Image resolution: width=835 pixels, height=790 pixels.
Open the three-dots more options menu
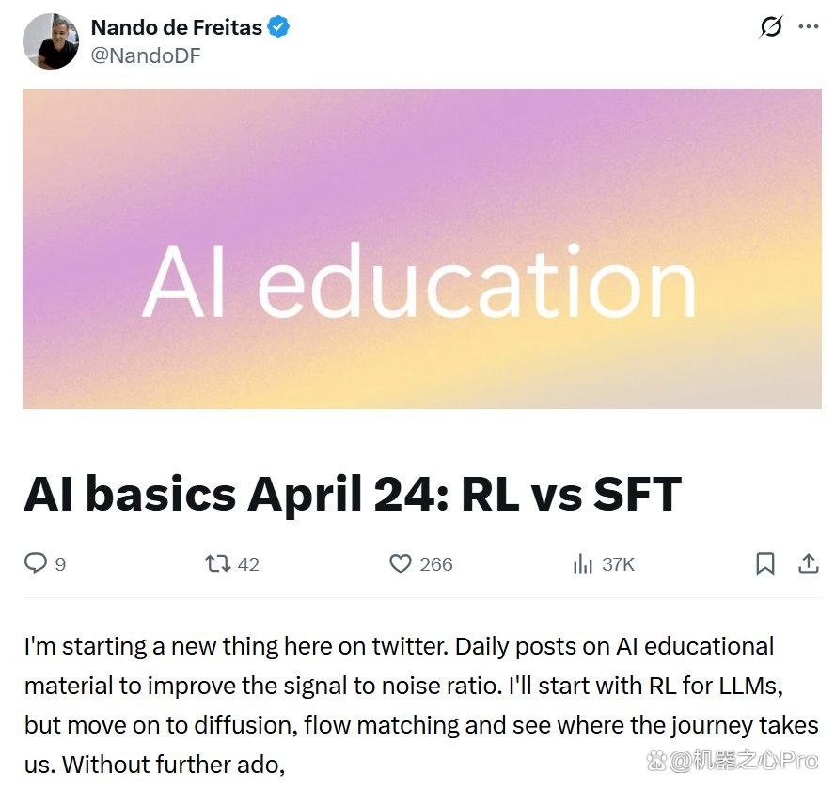pyautogui.click(x=808, y=26)
